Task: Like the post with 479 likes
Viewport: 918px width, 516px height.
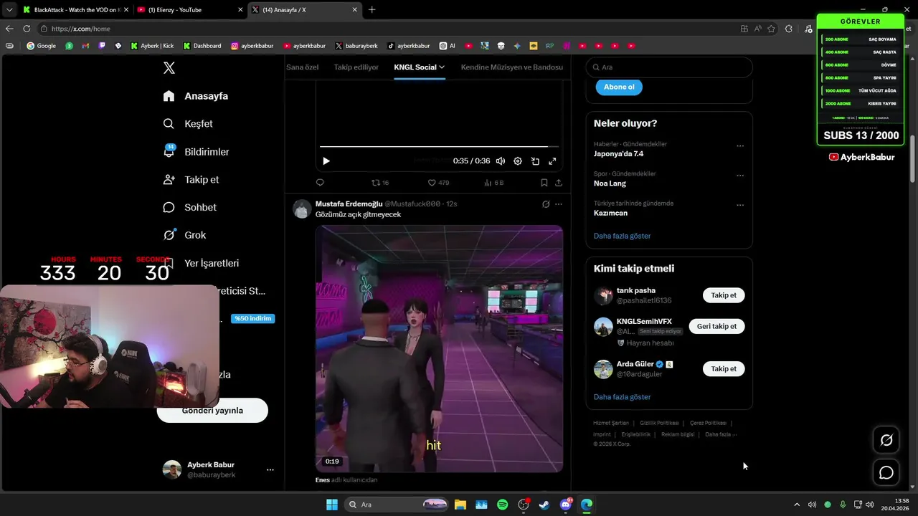Action: coord(438,183)
